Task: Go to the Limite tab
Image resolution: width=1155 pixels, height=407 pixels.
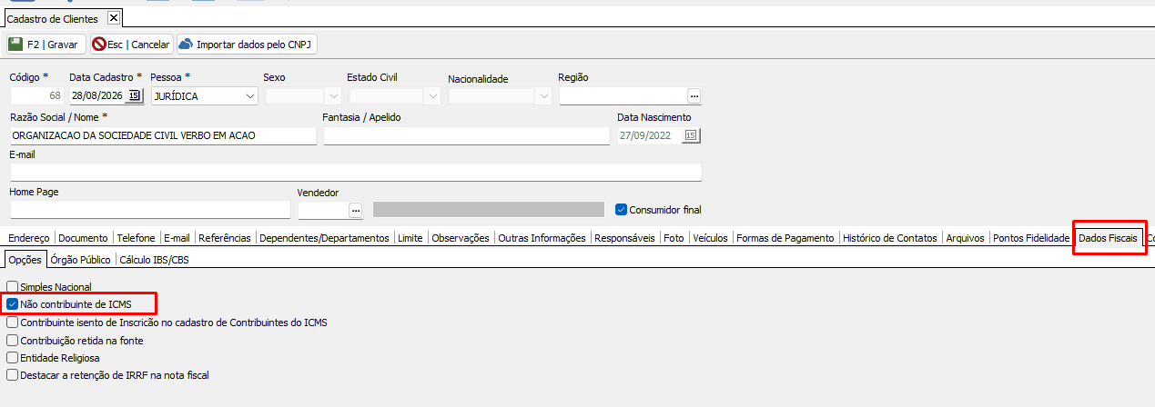Action: [410, 238]
